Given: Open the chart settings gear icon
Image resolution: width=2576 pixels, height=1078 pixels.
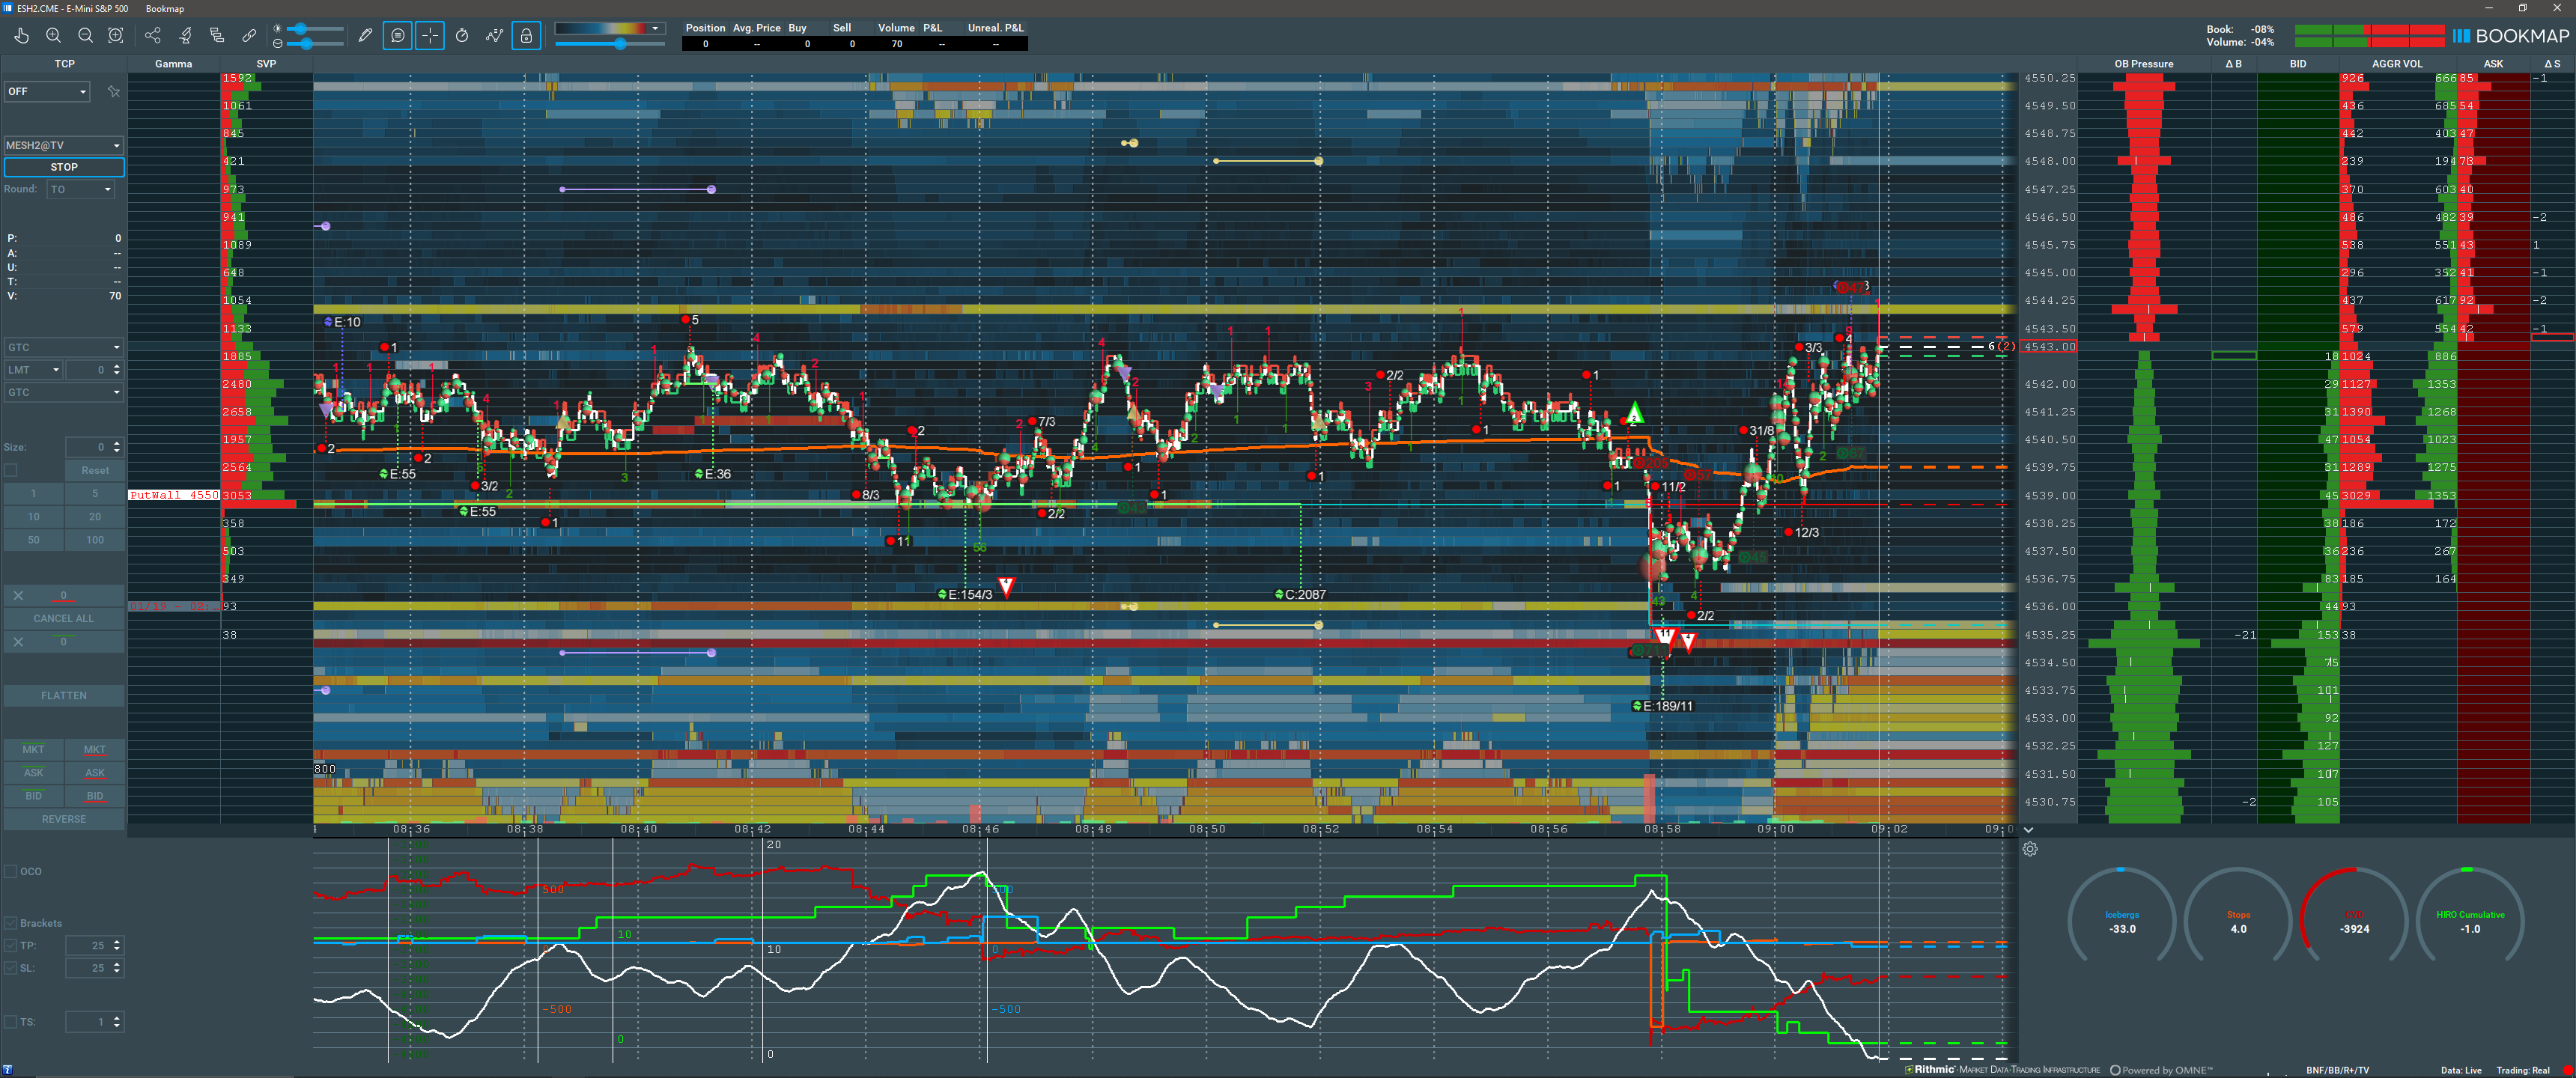Looking at the screenshot, I should (2030, 849).
